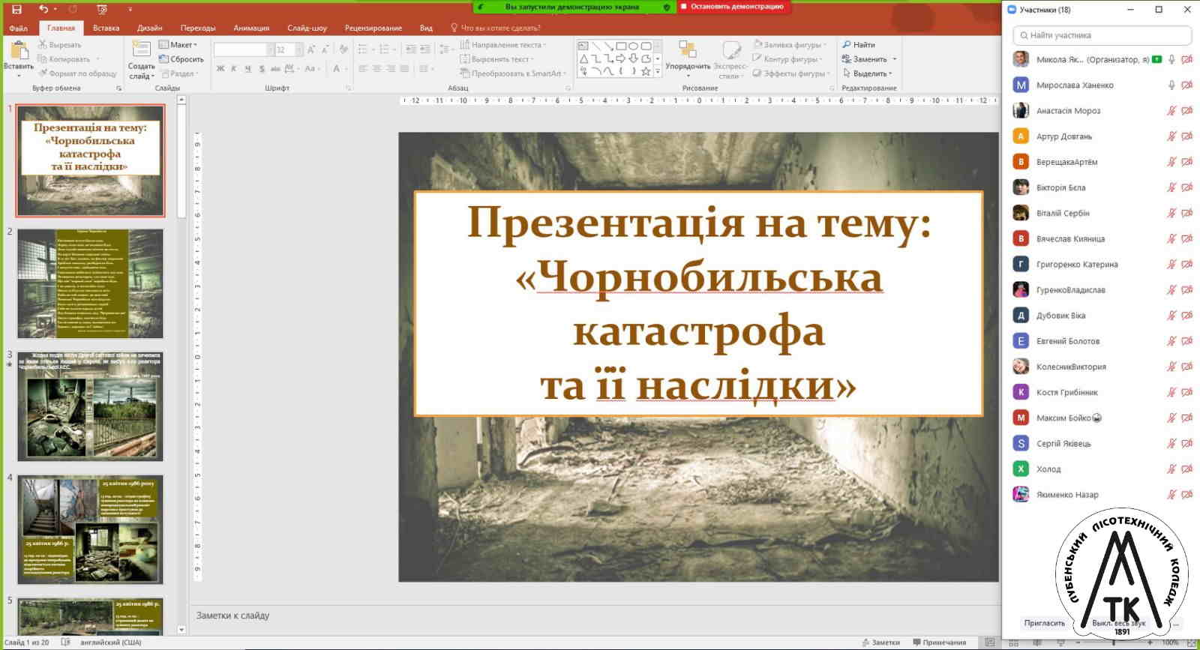Click Анастасія Мороз's muted microphone icon
Screen dimensions: 1200x650
click(1171, 111)
